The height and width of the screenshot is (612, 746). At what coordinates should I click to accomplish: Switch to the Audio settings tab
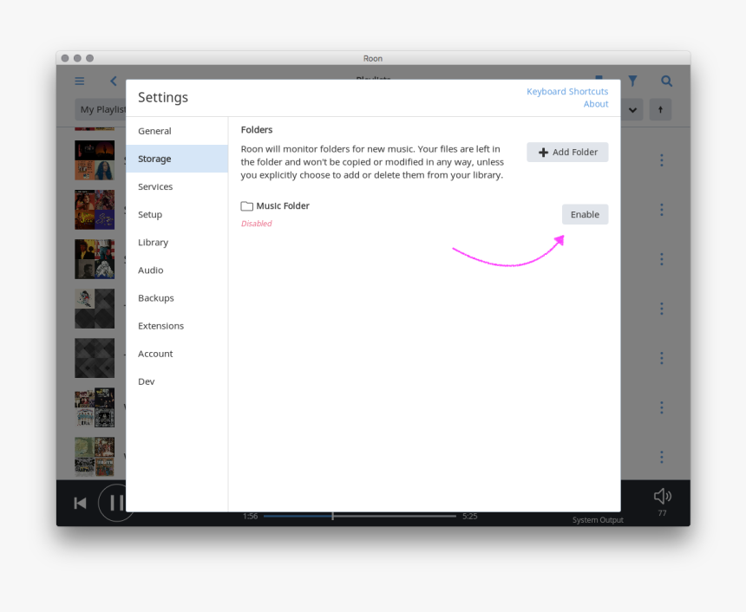tap(177, 270)
